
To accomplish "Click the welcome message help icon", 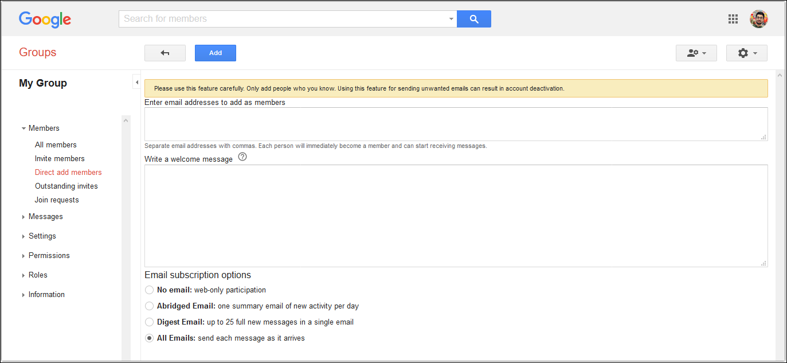I will [242, 156].
